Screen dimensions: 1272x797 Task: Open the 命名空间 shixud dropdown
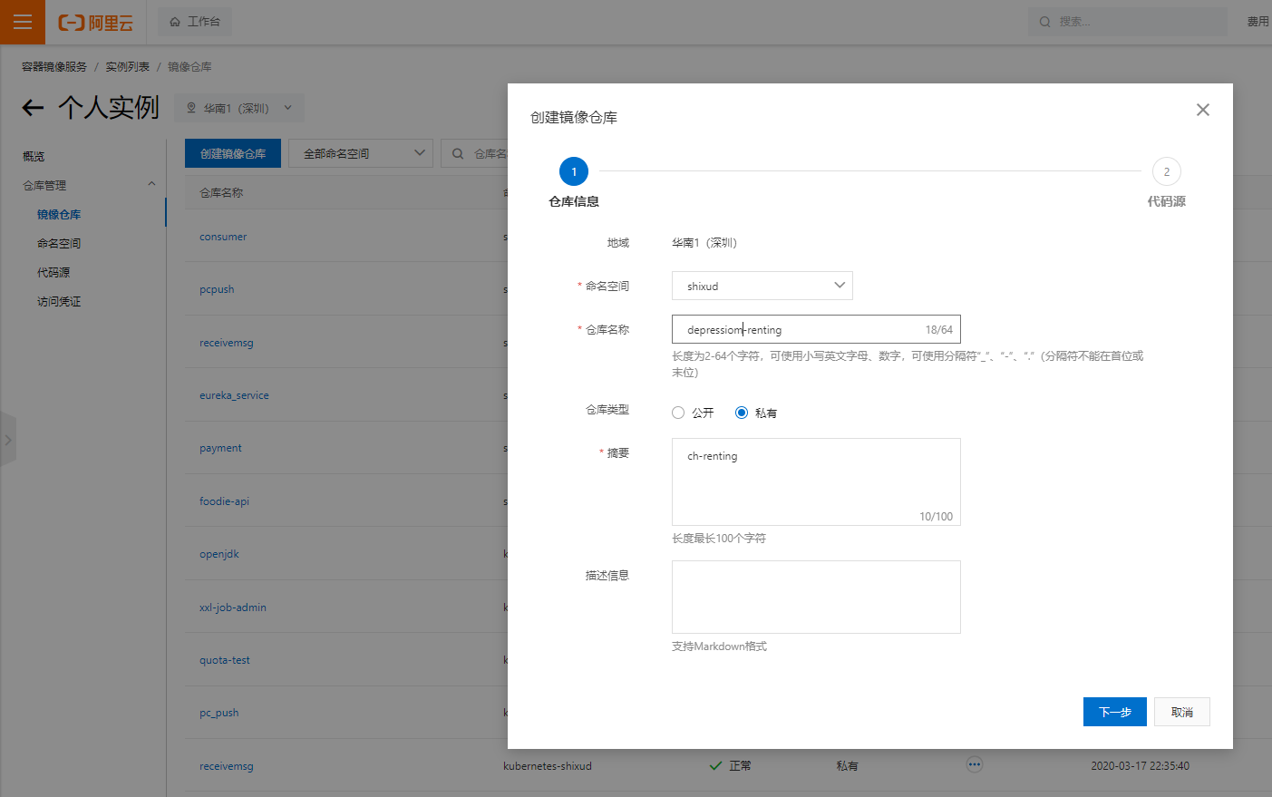[x=762, y=286]
